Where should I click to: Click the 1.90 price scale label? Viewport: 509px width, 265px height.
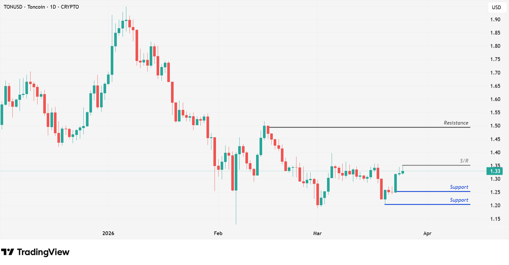495,20
